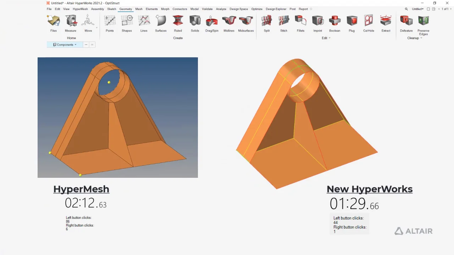Activate the Stitch tool
The image size is (454, 255).
click(284, 23)
